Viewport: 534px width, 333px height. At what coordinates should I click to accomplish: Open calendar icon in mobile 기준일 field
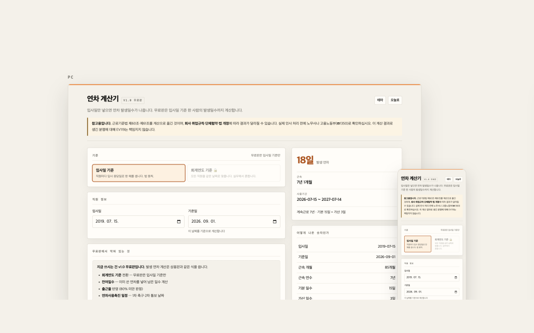pos(456,292)
